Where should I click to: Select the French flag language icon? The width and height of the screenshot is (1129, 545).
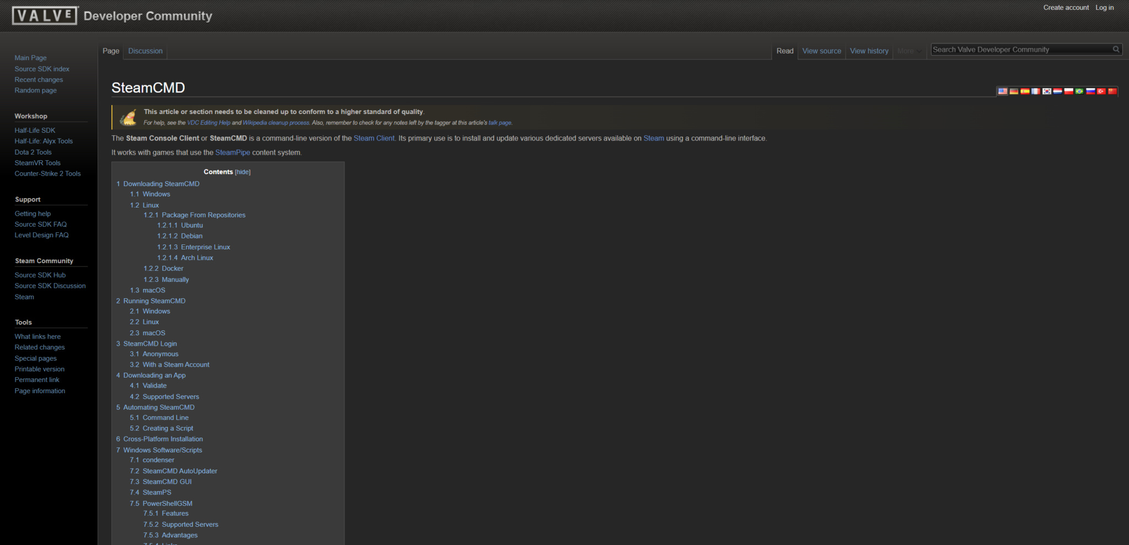[x=1036, y=91]
